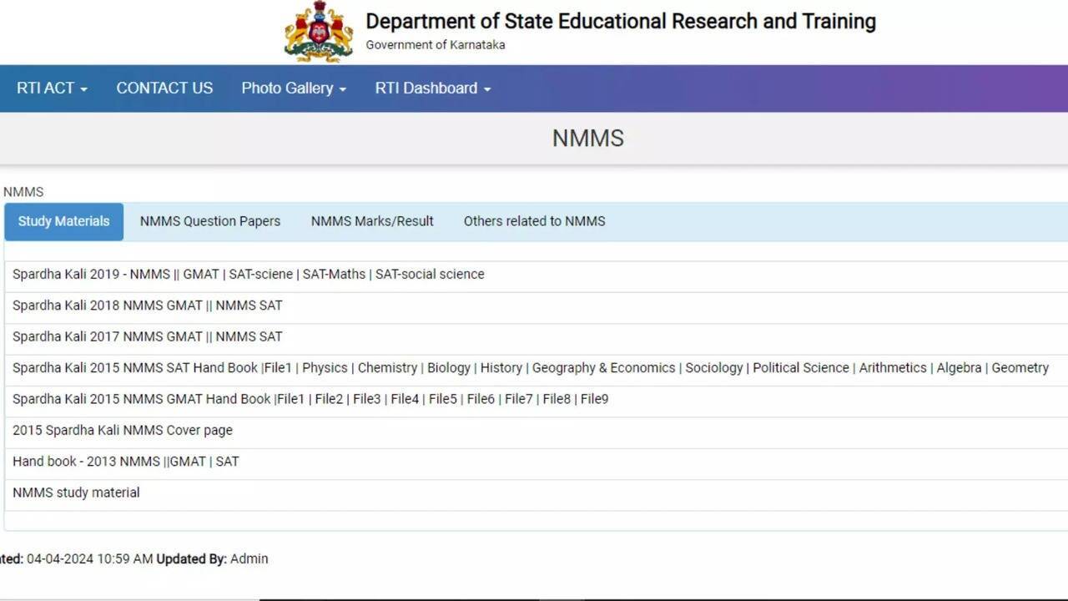Click the Updated By: Admin text
Screen dimensions: 1068x601
point(213,559)
